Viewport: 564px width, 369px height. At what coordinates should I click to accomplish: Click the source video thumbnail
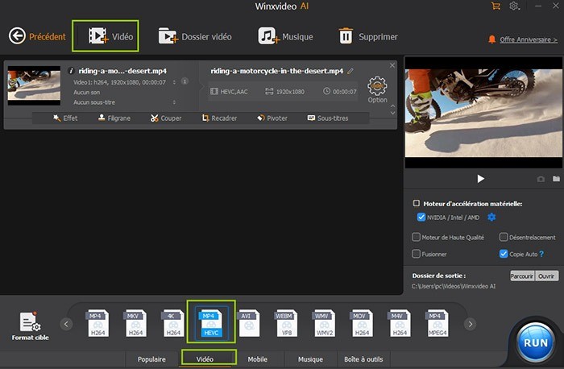pyautogui.click(x=34, y=85)
